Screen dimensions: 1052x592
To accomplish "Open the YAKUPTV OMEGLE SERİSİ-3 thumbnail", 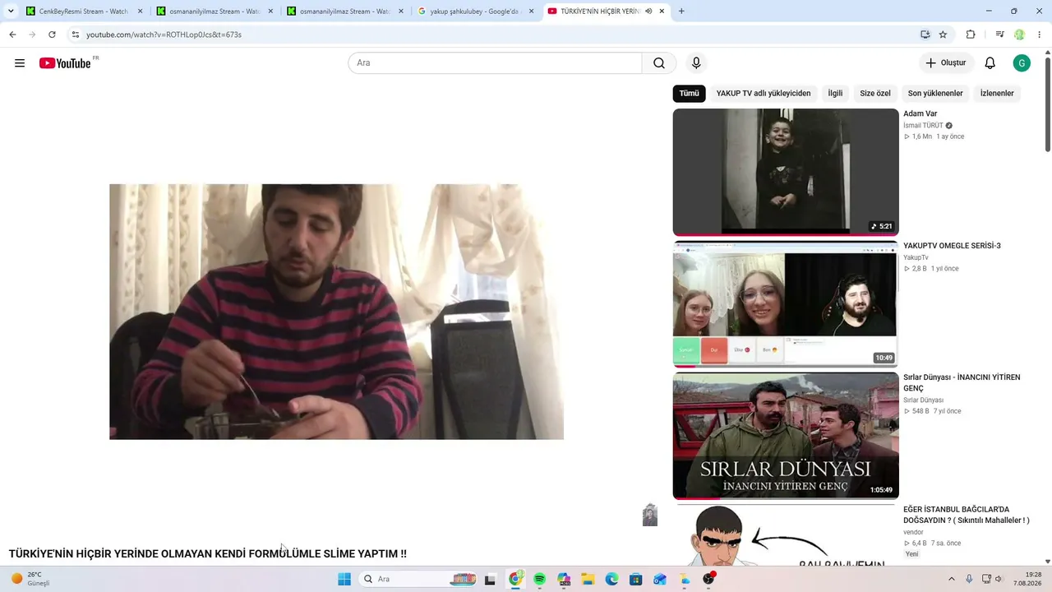I will pos(786,304).
